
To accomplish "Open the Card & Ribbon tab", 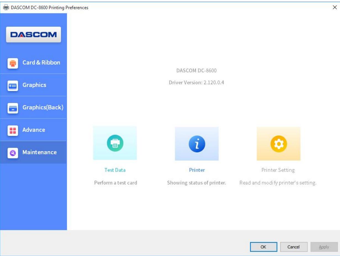I will 33,62.
